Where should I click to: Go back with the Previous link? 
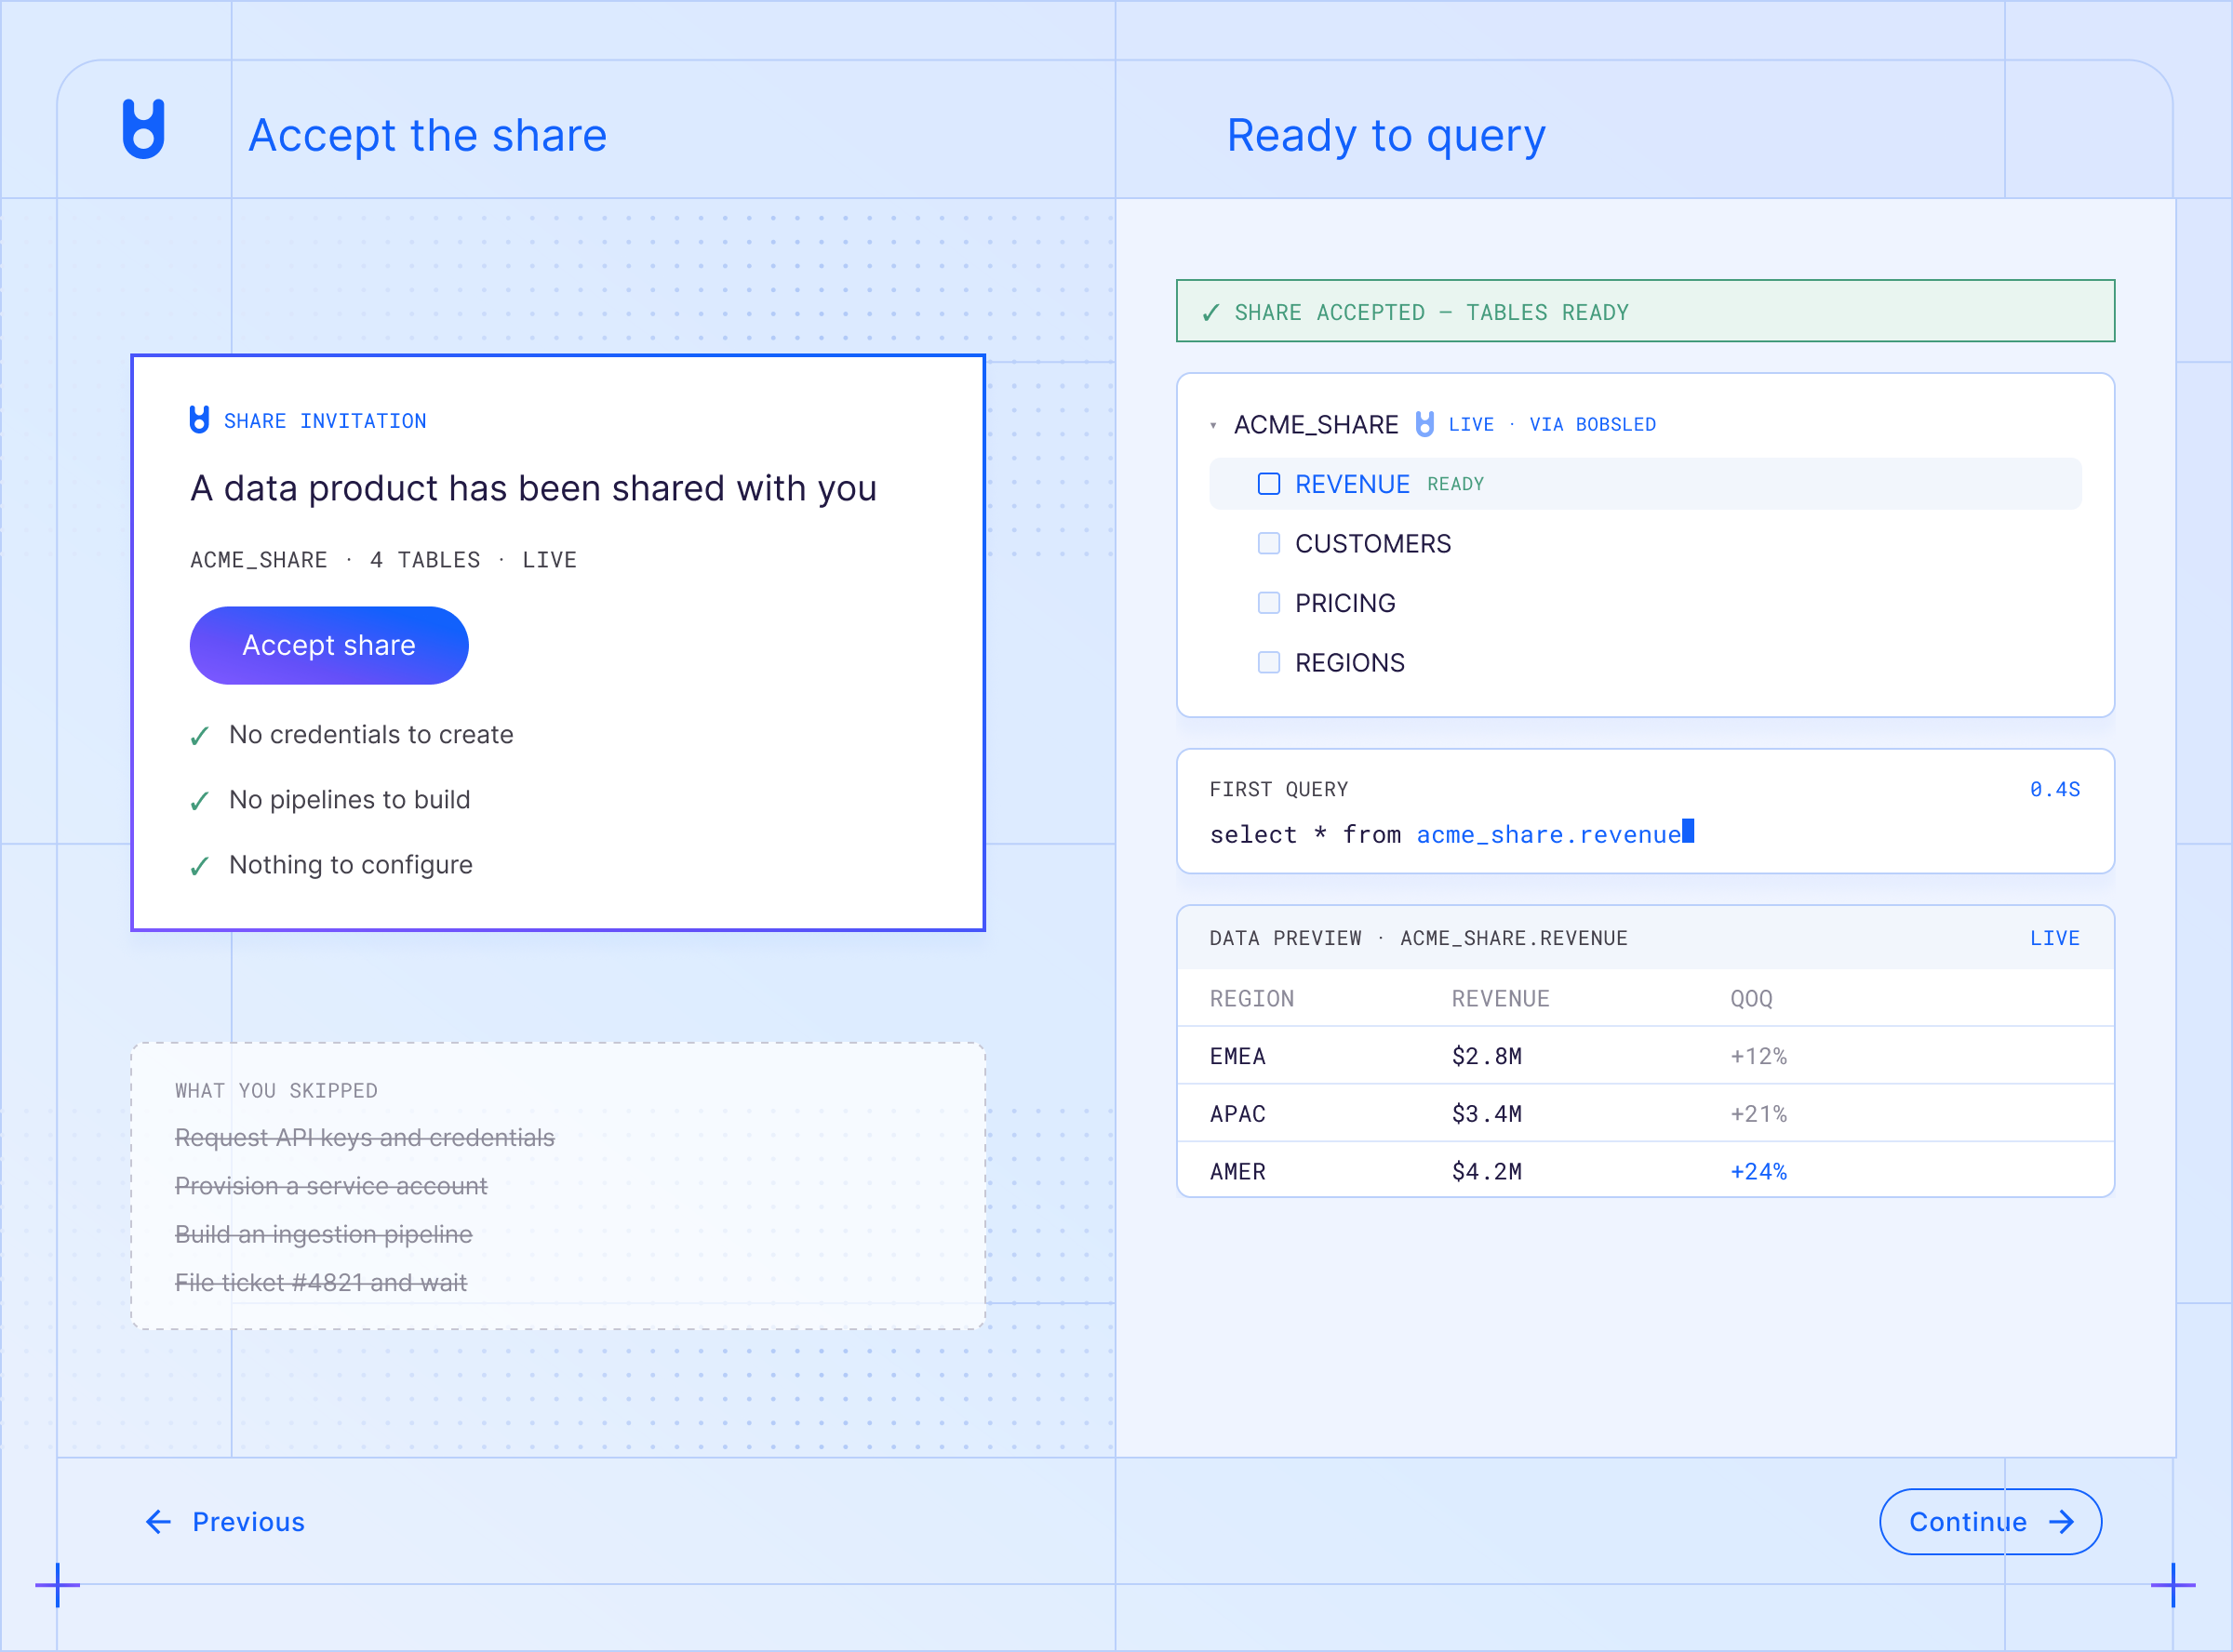pyautogui.click(x=225, y=1522)
